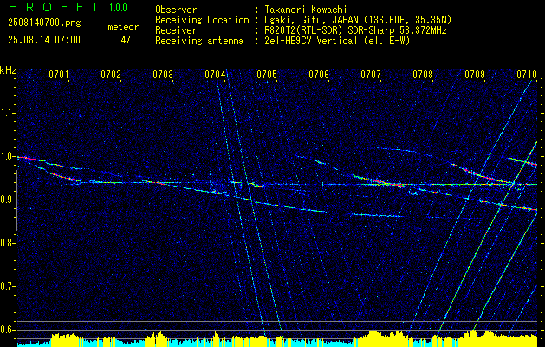Select the filename 2508140700.png
The image size is (545, 347).
pos(44,23)
